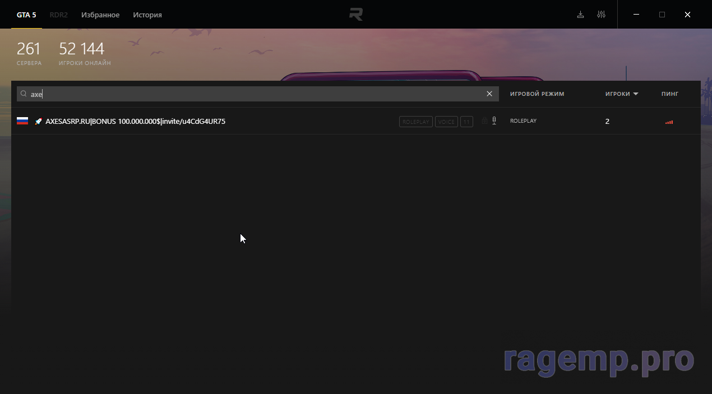Open the Избранное tab
This screenshot has width=712, height=394.
100,15
